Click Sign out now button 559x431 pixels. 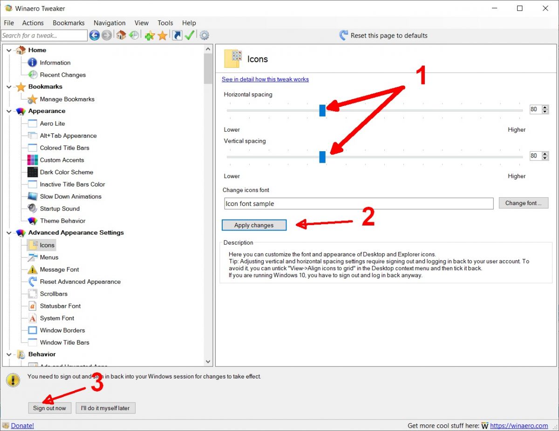tap(49, 408)
